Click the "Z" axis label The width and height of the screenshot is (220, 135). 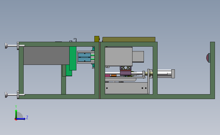[27, 117]
